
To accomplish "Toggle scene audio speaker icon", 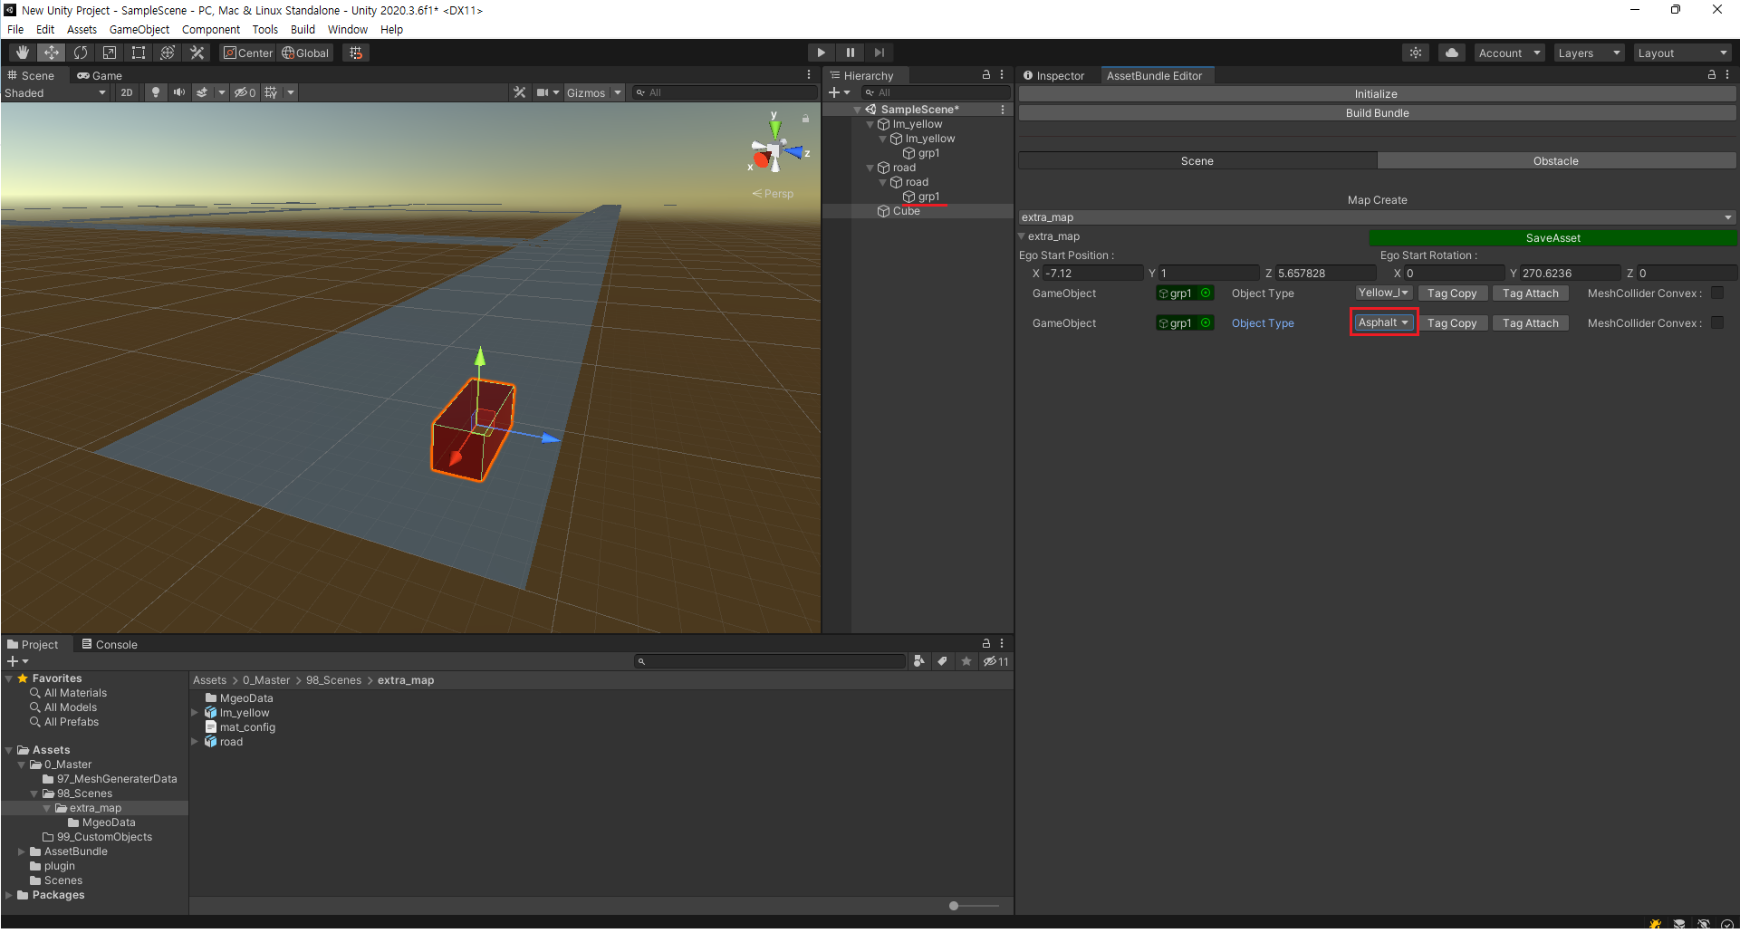I will coord(178,92).
